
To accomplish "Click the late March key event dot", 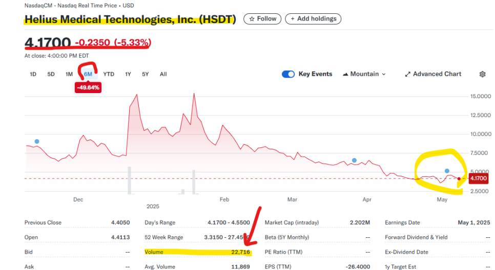I will [354, 161].
